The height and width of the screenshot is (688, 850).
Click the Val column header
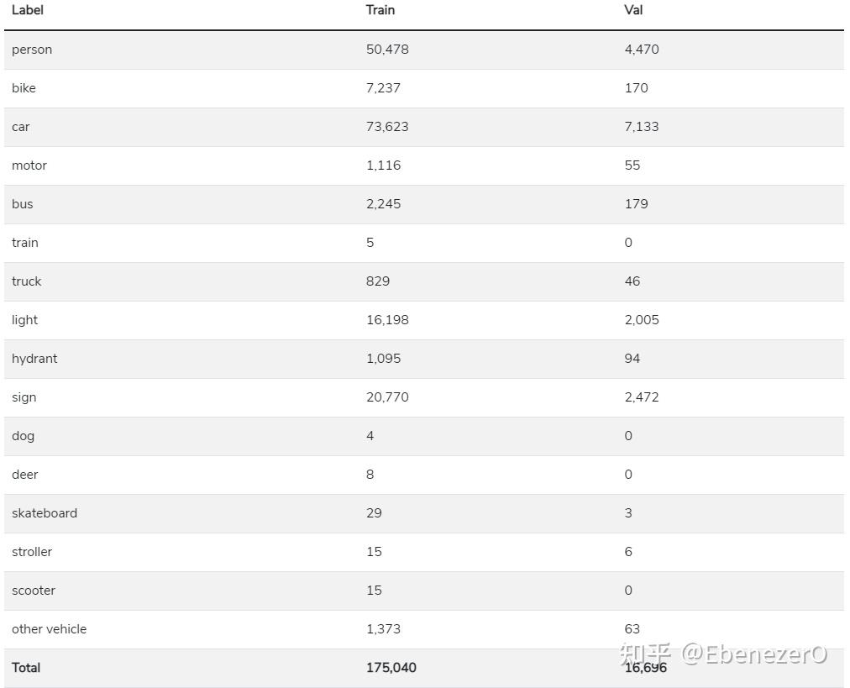coord(633,10)
